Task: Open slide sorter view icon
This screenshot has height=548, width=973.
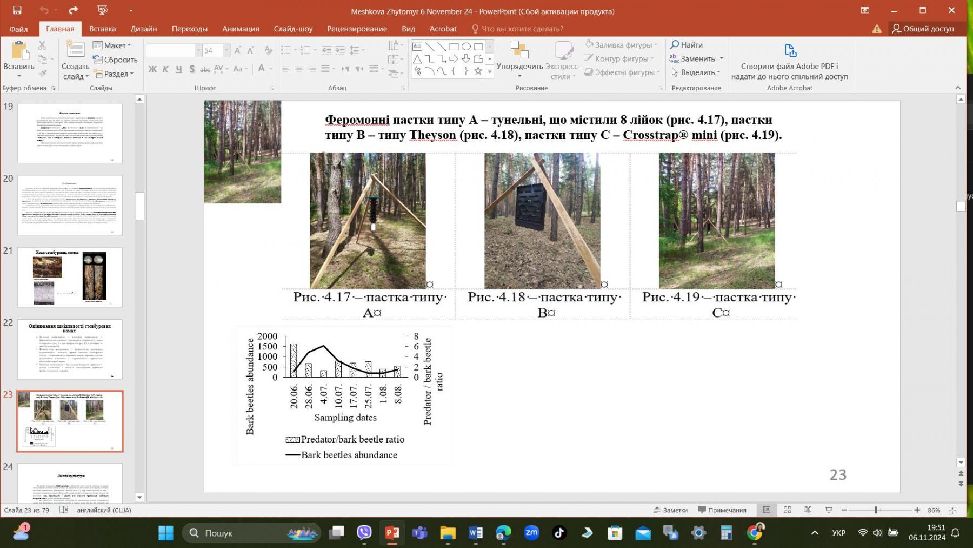Action: coord(788,510)
